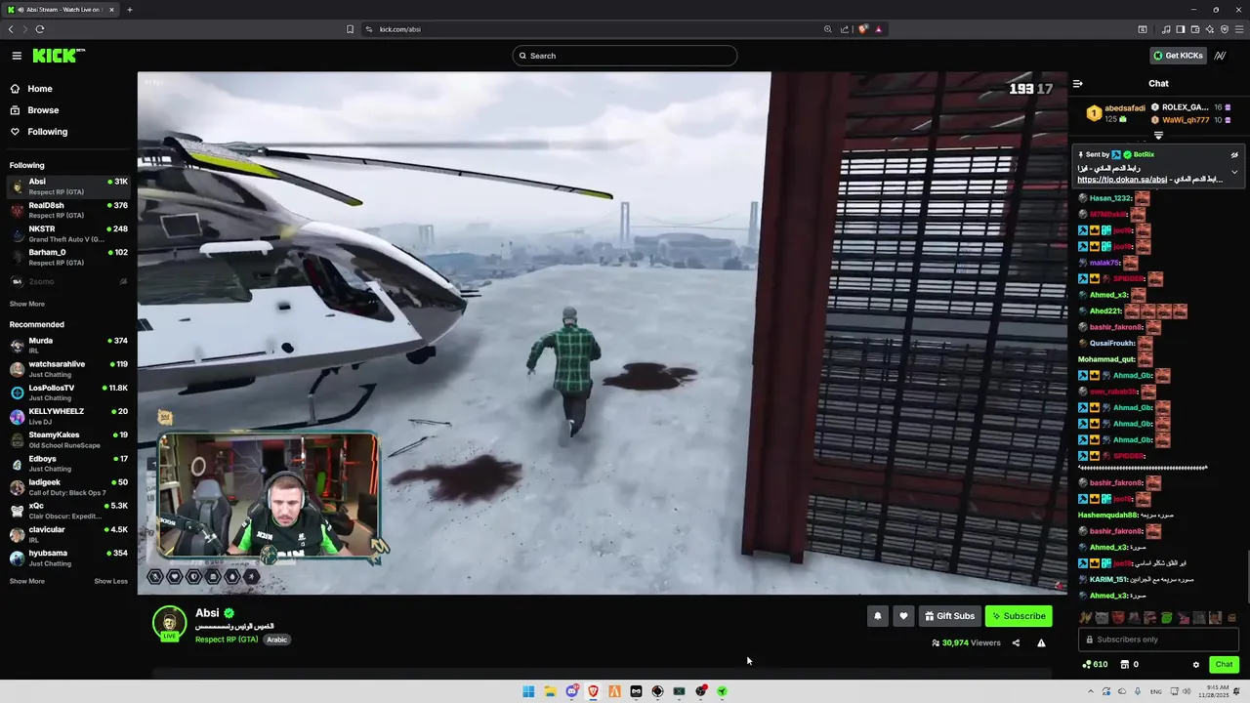Open browser zoom control

pyautogui.click(x=828, y=29)
